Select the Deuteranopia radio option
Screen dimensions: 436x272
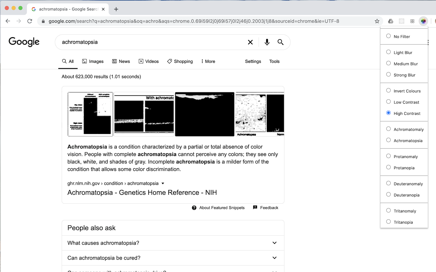click(388, 194)
